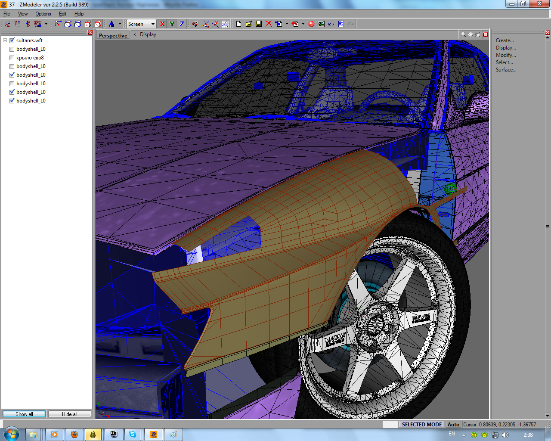Toggle the red-cube Selected Mode icon

pos(98,24)
